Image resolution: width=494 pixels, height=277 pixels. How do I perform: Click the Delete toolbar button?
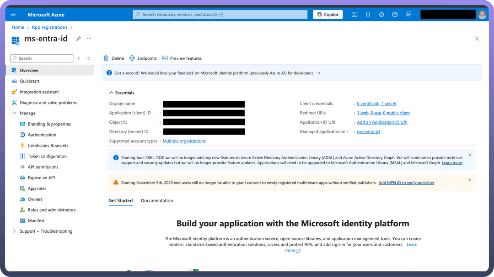(114, 58)
